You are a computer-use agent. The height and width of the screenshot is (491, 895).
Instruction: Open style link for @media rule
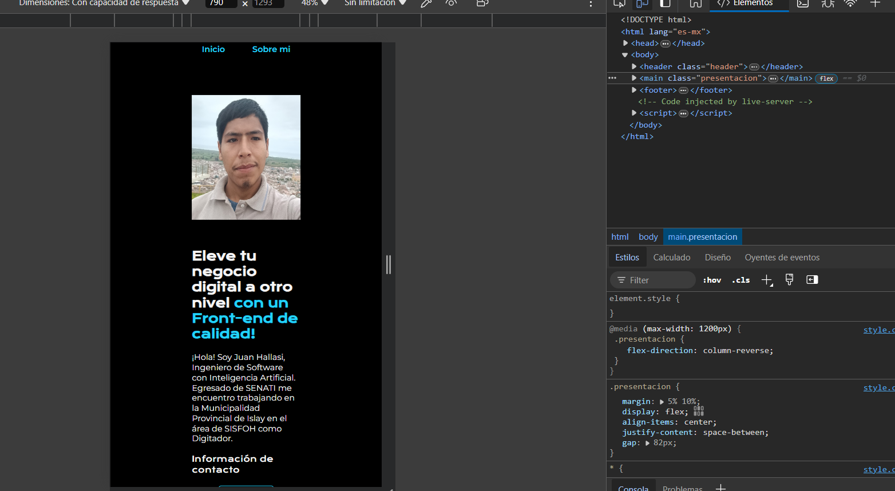878,330
